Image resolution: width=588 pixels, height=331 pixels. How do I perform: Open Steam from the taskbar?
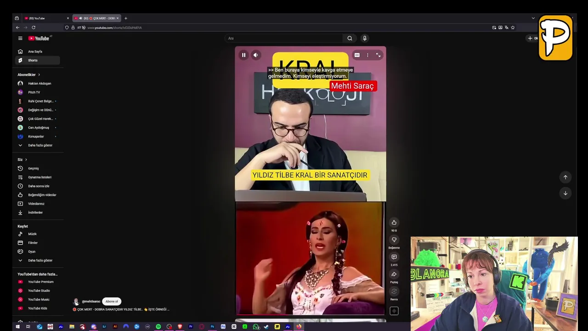tap(266, 327)
